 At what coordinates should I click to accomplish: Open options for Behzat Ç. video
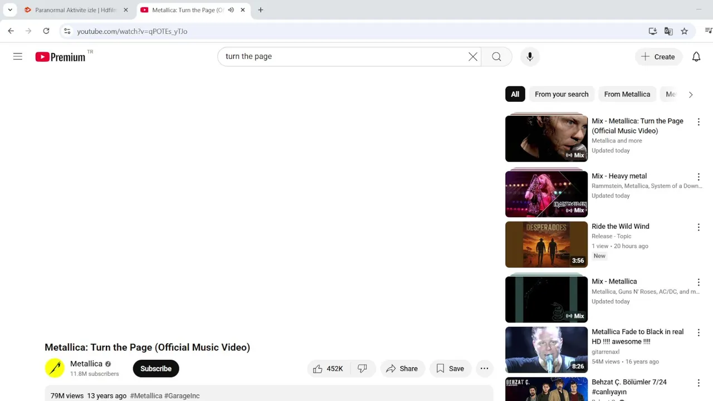point(699,383)
